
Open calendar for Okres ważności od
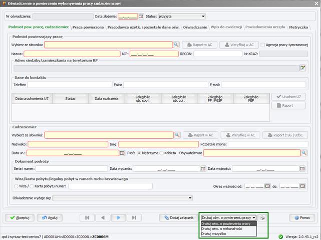tap(267, 186)
